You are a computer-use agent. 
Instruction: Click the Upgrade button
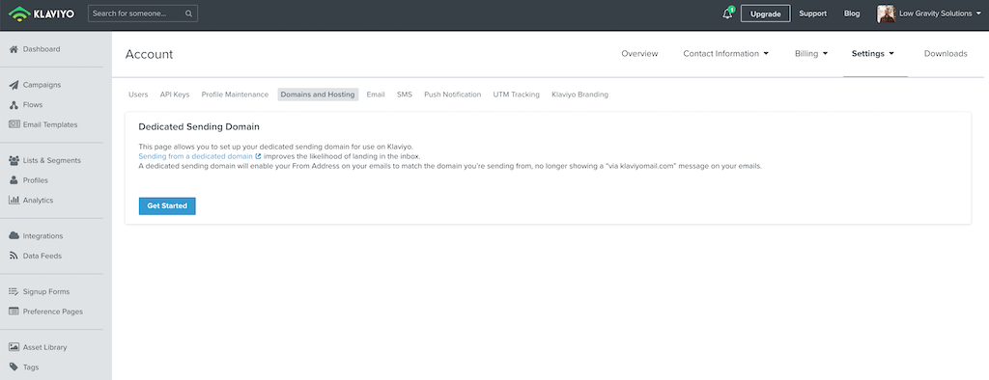(x=765, y=14)
